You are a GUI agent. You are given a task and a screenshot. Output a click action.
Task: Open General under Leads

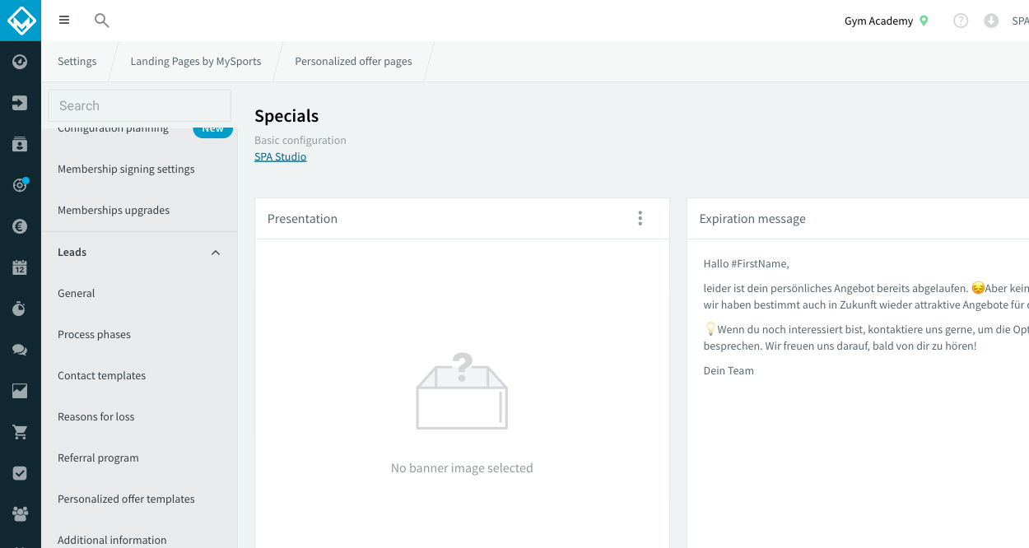click(x=76, y=293)
